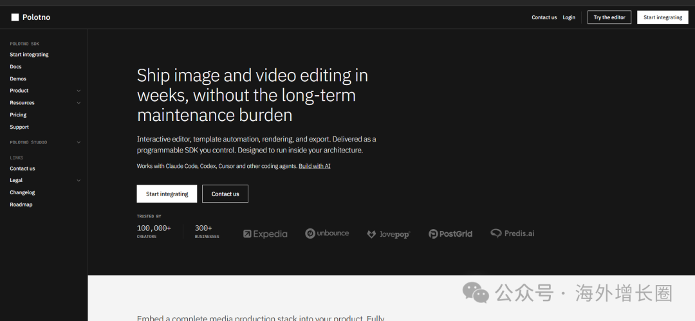Viewport: 695px width, 321px height.
Task: Open the Legal sidebar item
Action: [16, 181]
